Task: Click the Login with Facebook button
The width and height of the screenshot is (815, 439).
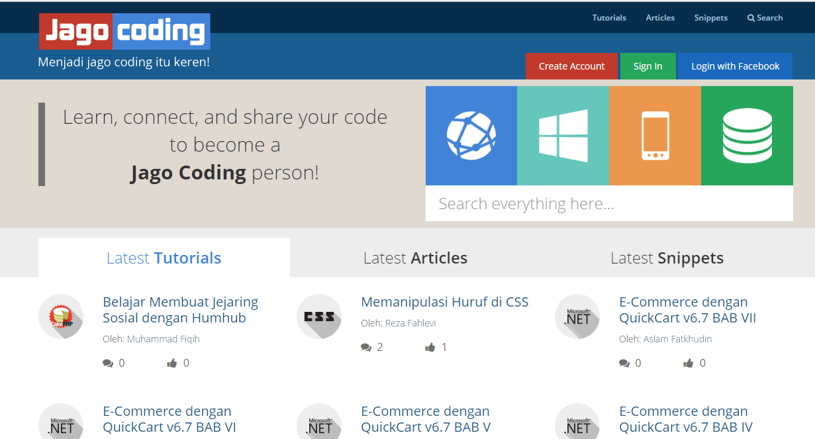Action: tap(735, 66)
